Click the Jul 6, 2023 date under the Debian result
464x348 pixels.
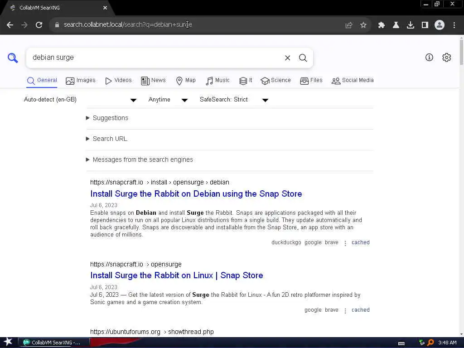[104, 205]
